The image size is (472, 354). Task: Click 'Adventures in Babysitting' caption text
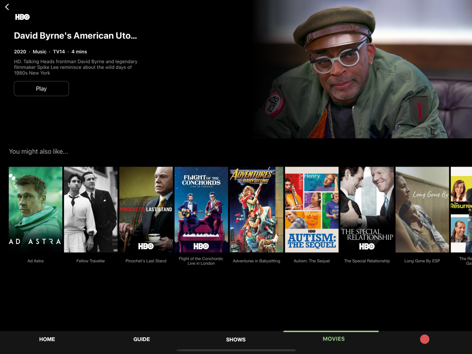tap(256, 261)
